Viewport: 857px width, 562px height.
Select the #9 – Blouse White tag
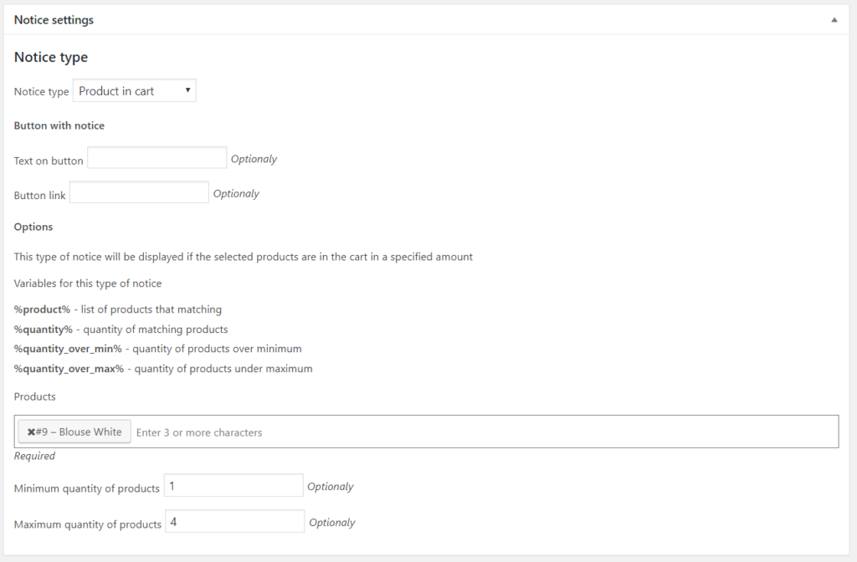(x=74, y=432)
